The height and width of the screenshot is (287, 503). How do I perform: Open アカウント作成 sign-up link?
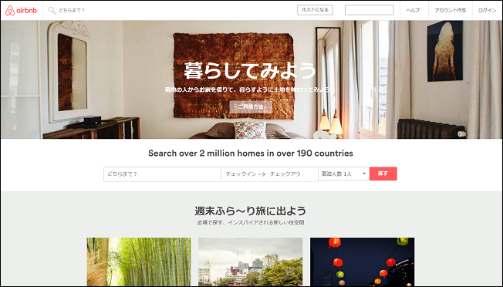[450, 10]
